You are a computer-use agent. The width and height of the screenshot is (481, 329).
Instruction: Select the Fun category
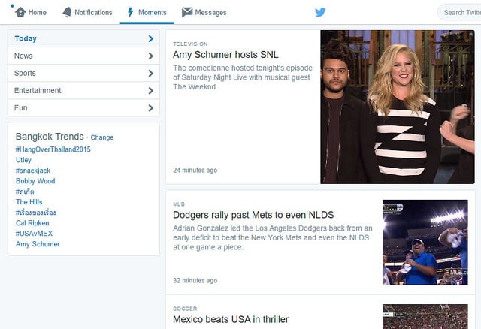point(83,107)
